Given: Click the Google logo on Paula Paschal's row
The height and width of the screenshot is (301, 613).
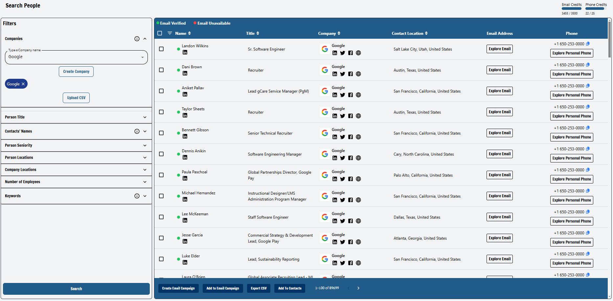Looking at the screenshot, I should (x=325, y=175).
